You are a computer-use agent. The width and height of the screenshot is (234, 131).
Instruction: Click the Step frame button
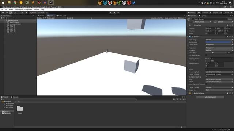pyautogui.click(x=118, y=13)
